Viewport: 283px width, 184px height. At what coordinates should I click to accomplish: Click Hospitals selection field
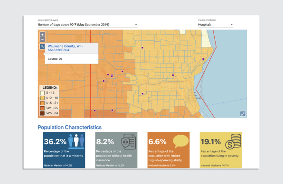pyautogui.click(x=216, y=25)
